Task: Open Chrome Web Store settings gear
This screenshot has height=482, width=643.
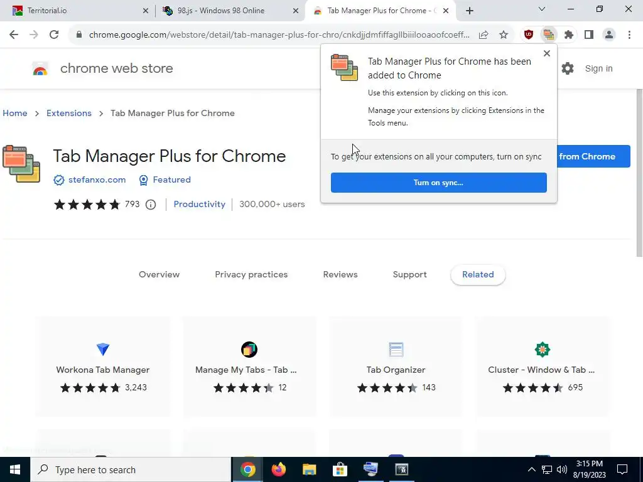Action: (568, 68)
